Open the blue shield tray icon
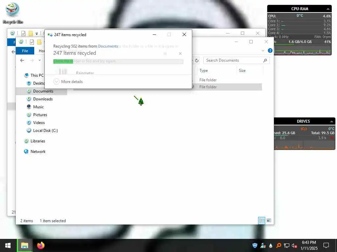The height and width of the screenshot is (252, 337). (x=255, y=245)
